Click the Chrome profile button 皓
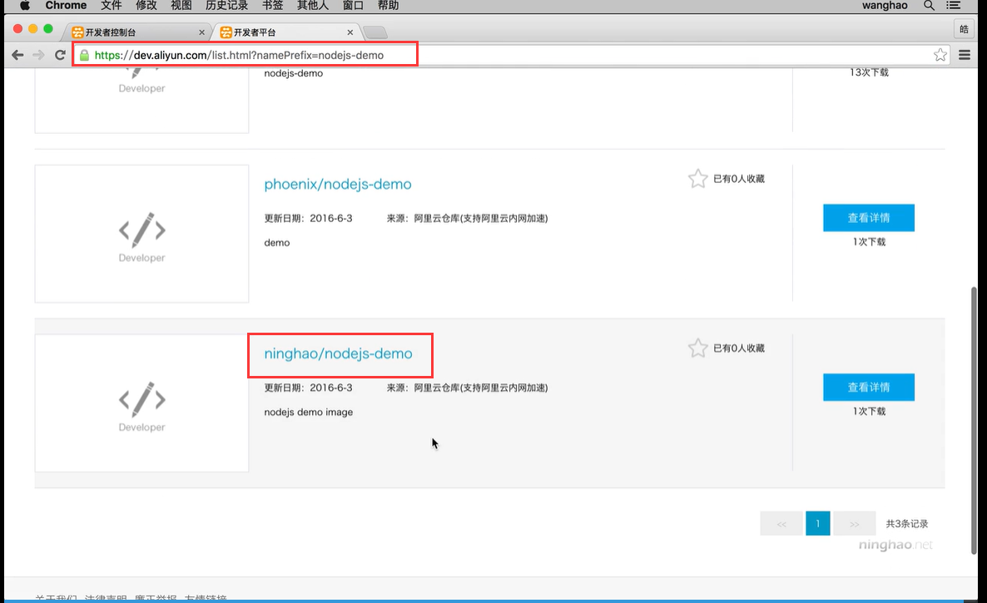The width and height of the screenshot is (987, 603). pos(964,30)
